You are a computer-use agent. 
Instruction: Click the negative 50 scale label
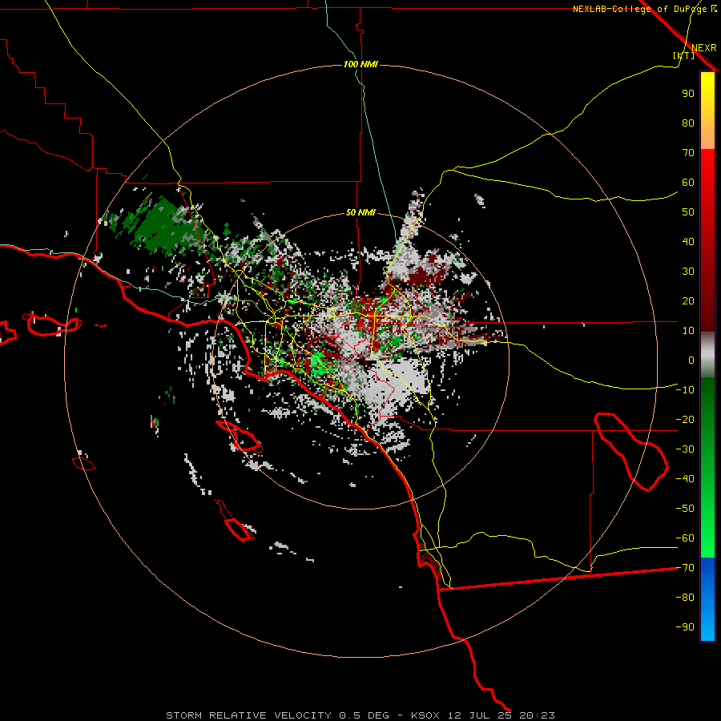(x=685, y=509)
